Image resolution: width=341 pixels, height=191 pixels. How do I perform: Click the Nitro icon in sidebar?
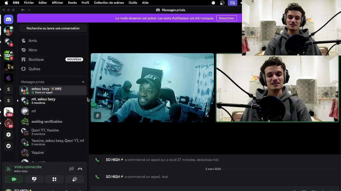coord(23,50)
